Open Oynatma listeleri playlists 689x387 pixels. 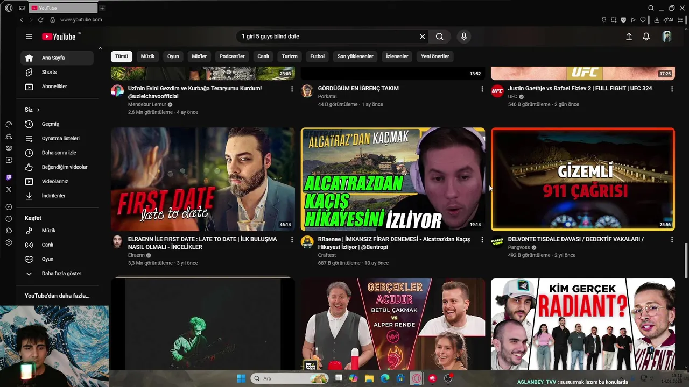pos(57,139)
